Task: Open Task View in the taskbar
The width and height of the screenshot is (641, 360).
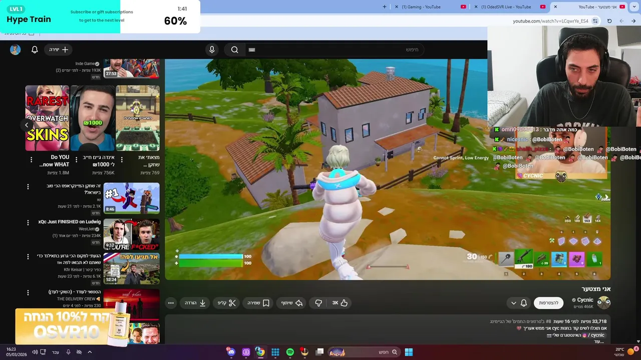Action: [319, 352]
